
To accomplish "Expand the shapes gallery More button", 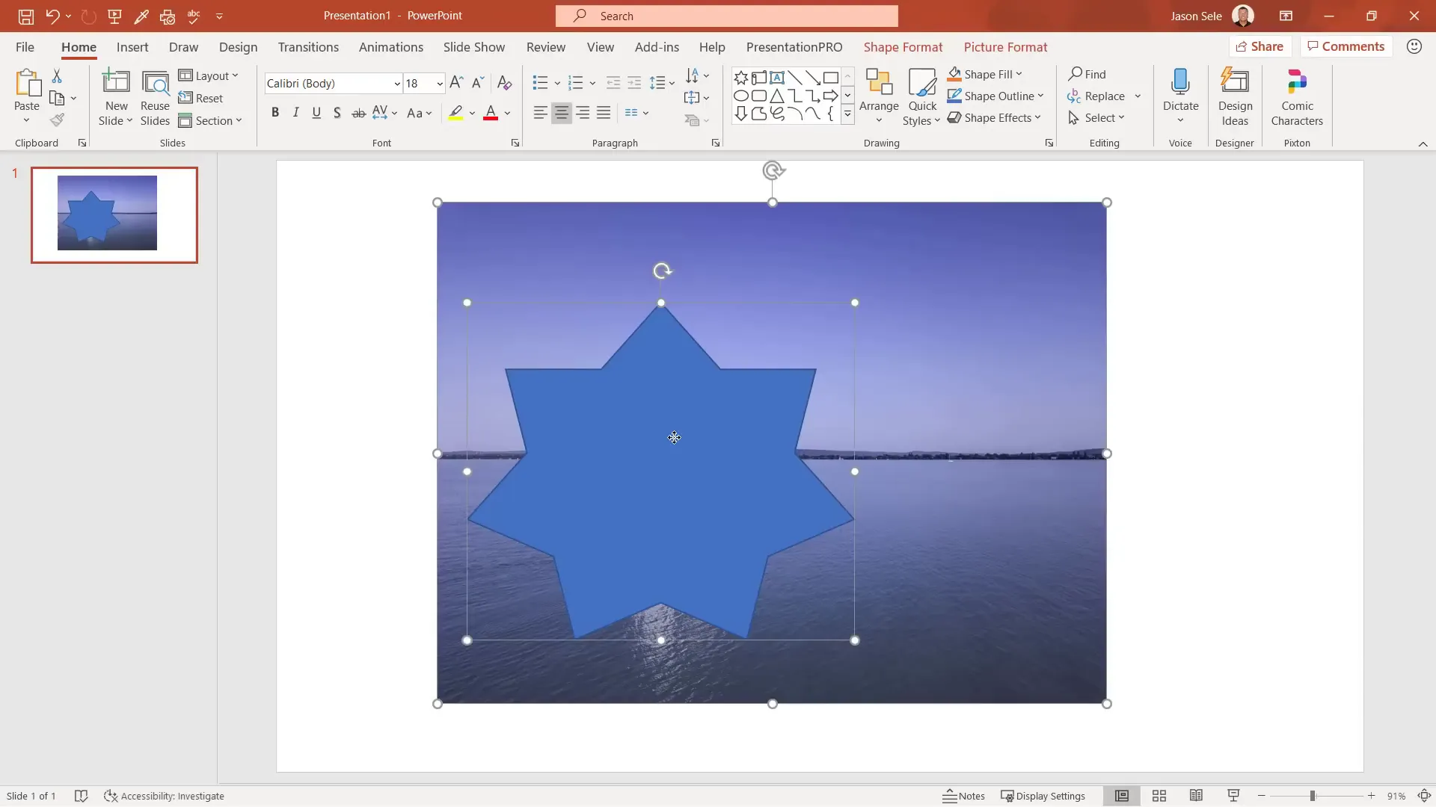I will point(847,114).
